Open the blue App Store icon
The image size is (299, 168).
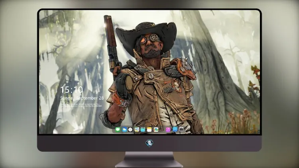coord(175,129)
